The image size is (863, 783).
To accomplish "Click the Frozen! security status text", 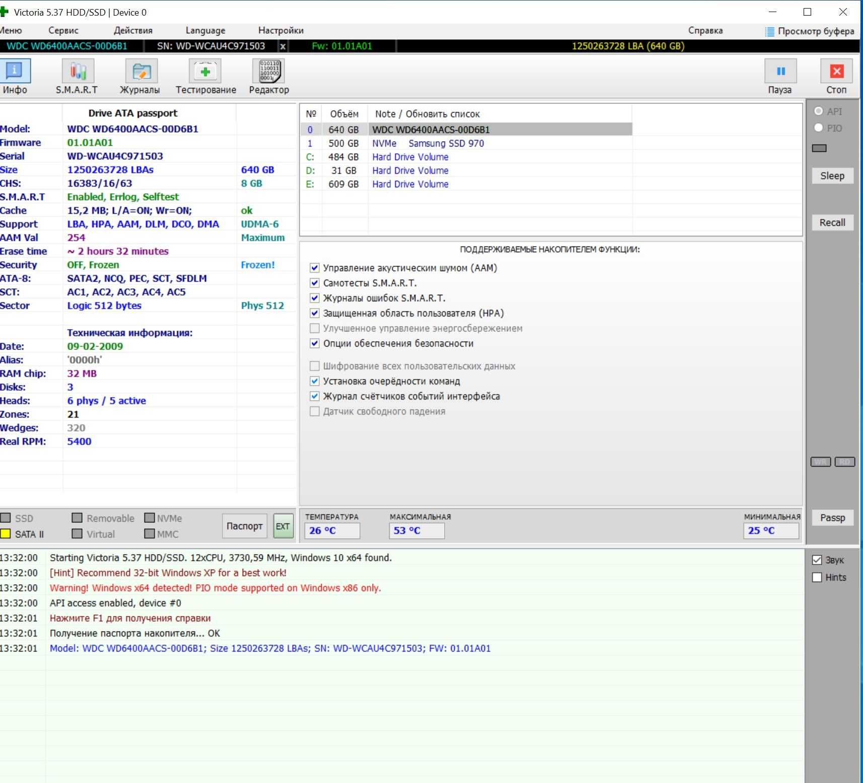I will (x=258, y=265).
